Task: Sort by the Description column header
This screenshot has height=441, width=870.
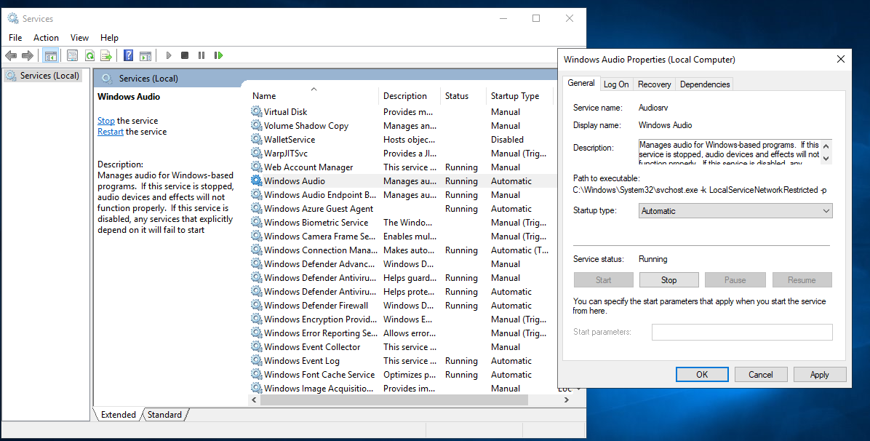Action: pos(410,95)
